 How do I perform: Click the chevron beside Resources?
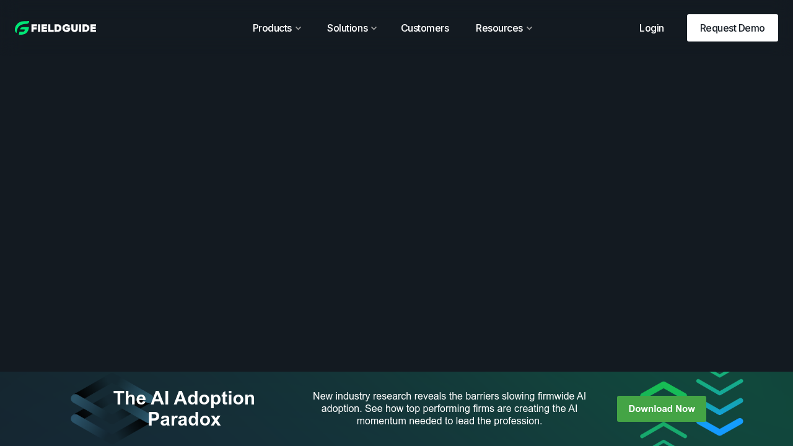529,28
